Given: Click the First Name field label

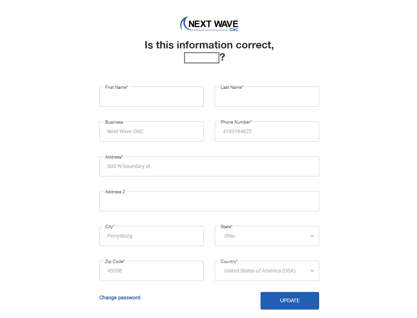Looking at the screenshot, I should tap(116, 87).
